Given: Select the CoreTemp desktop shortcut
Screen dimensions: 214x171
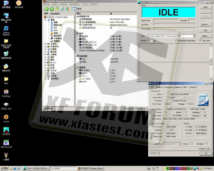Looking at the screenshot, I should tap(6, 93).
